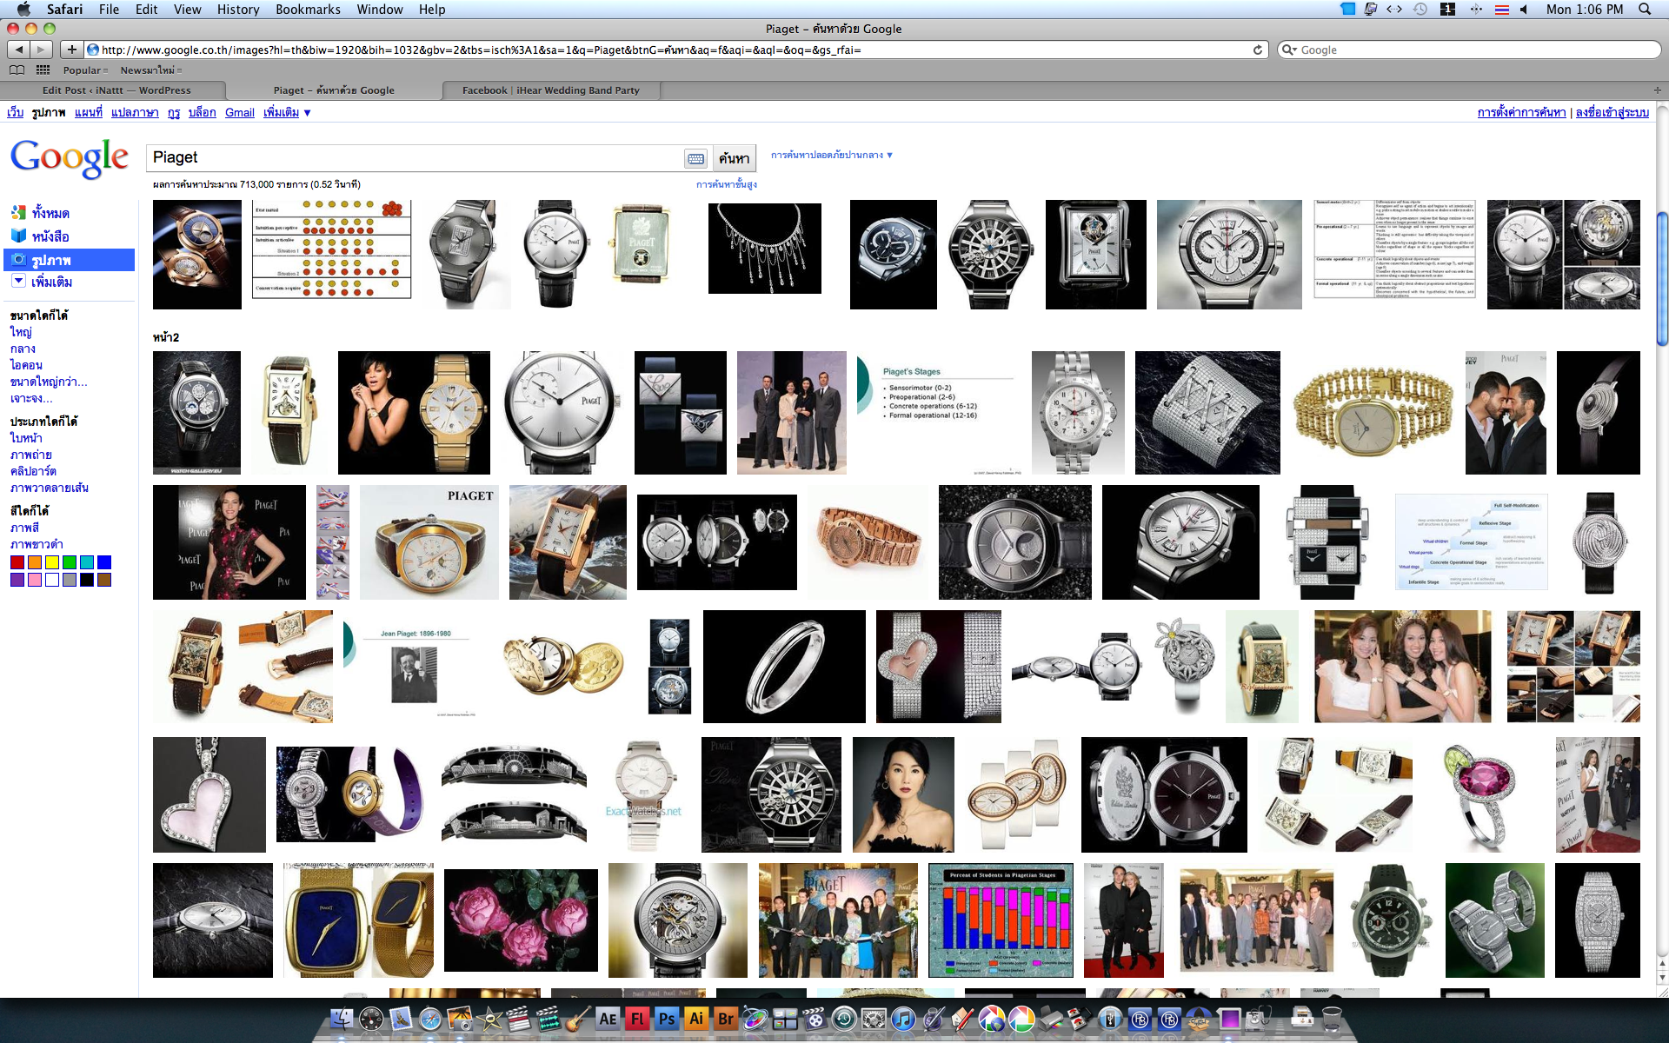This screenshot has height=1043, width=1669.
Task: Filter by ใบหน้า face type
Action: 26,437
